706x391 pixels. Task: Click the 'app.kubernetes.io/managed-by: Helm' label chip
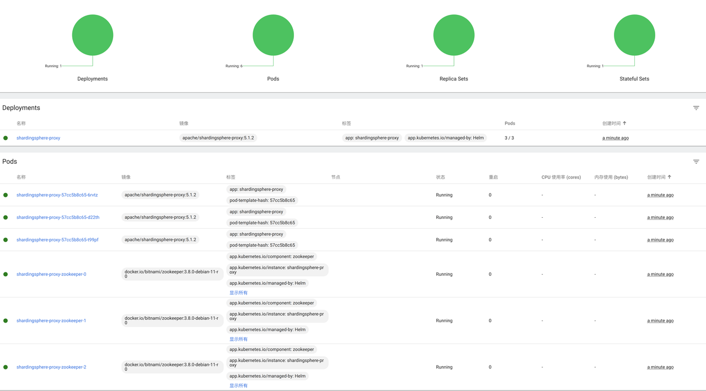(445, 138)
